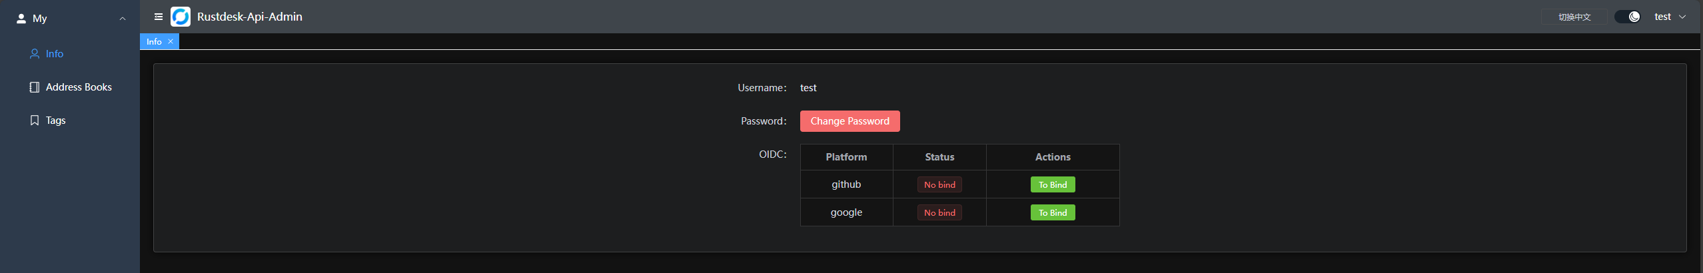This screenshot has width=1703, height=273.
Task: Close the Info tab
Action: (171, 41)
